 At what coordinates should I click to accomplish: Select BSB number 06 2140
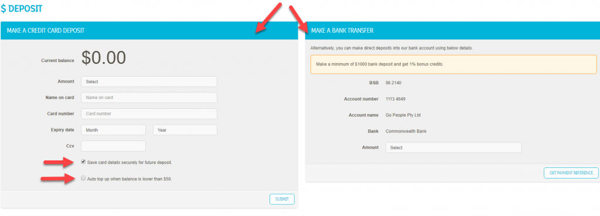393,83
